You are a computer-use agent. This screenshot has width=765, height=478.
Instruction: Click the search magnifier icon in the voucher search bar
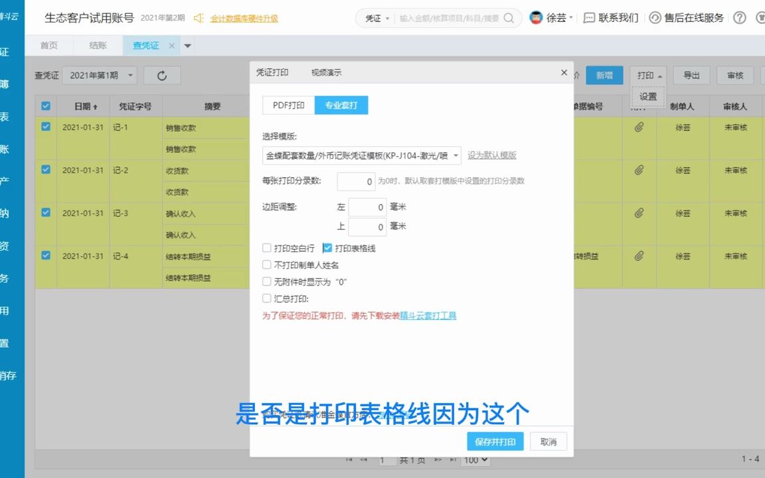[x=509, y=19]
